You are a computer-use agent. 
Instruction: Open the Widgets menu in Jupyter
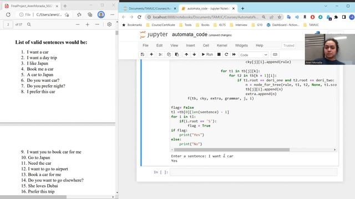coord(241,45)
